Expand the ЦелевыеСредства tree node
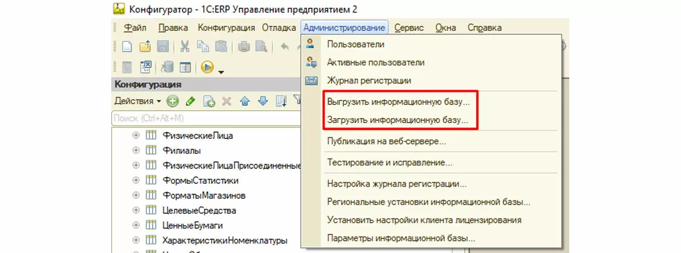Viewport: 681px width, 253px height. [x=136, y=210]
